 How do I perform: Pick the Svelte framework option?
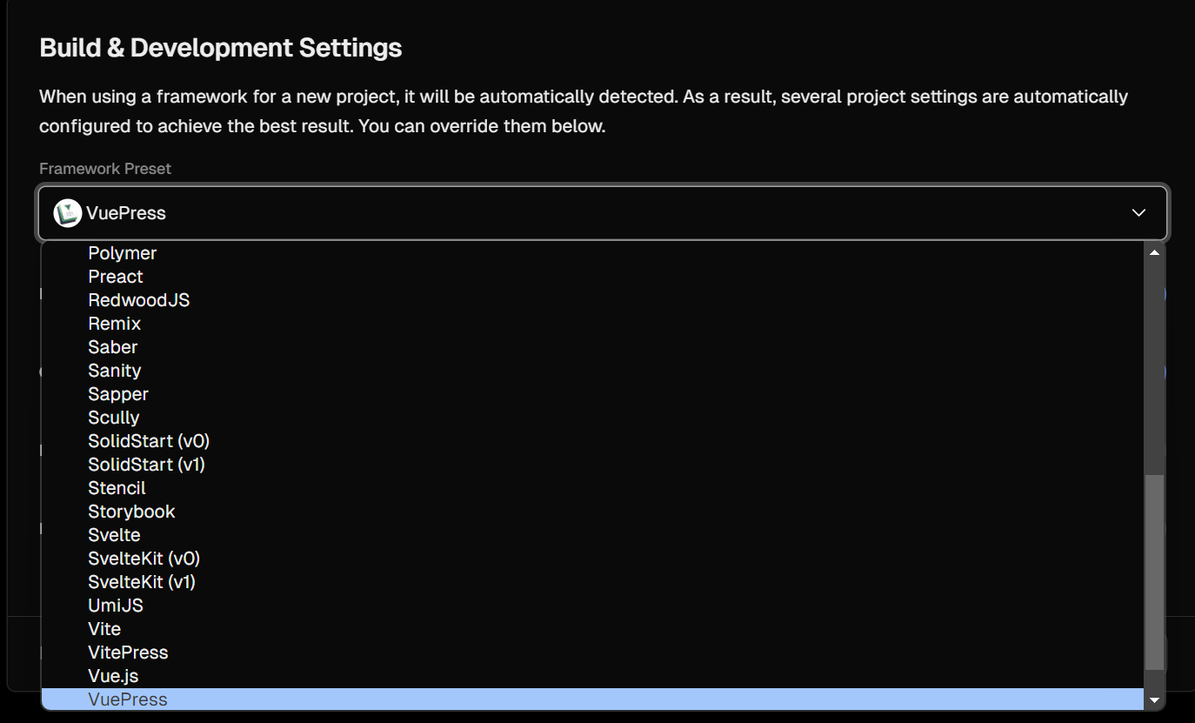point(114,535)
